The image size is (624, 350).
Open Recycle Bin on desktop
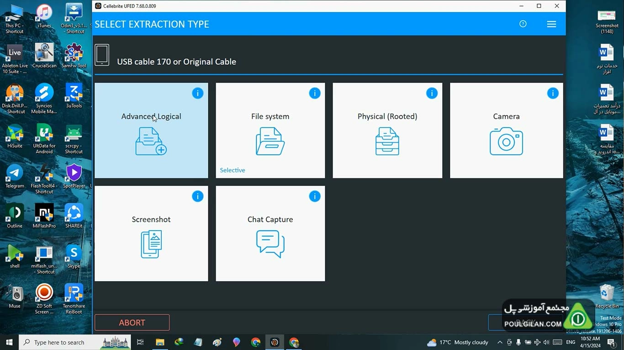coord(607,296)
